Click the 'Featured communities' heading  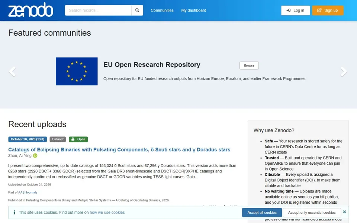click(x=49, y=33)
